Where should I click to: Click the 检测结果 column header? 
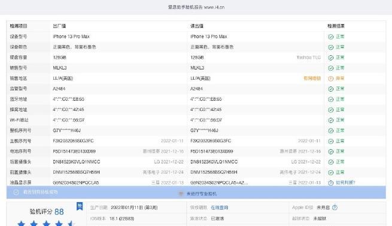(x=336, y=26)
